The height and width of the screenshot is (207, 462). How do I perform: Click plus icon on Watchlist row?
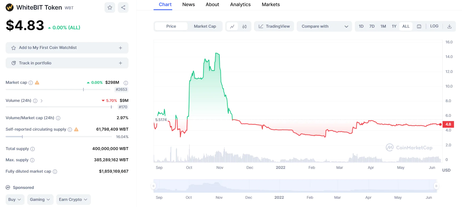point(120,48)
